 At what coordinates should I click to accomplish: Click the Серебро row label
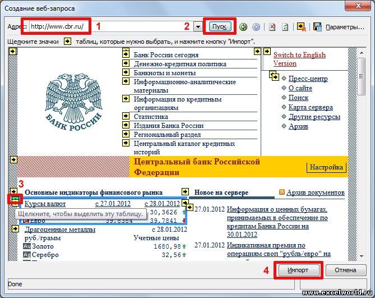pyautogui.click(x=45, y=255)
